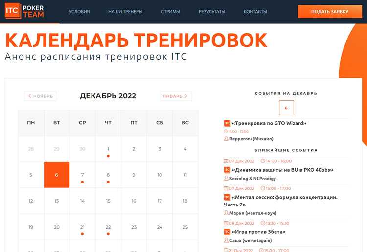Select December 12 in calendar
The image size is (367, 252).
pos(31,201)
